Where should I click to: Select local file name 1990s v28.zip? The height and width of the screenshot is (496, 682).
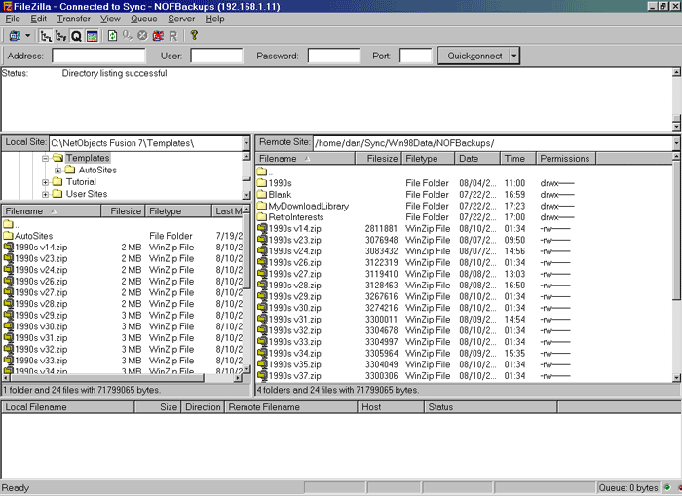point(41,304)
